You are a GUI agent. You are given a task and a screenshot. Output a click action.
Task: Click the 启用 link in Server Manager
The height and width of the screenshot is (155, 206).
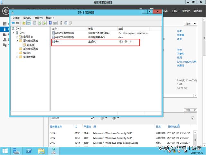coord(179,57)
